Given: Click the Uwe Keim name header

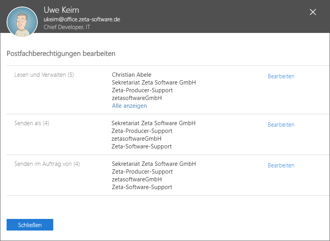Looking at the screenshot, I should (61, 10).
